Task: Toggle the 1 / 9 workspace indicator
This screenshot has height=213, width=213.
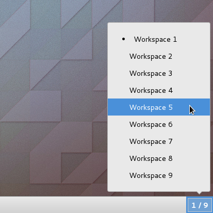Action: [x=200, y=205]
